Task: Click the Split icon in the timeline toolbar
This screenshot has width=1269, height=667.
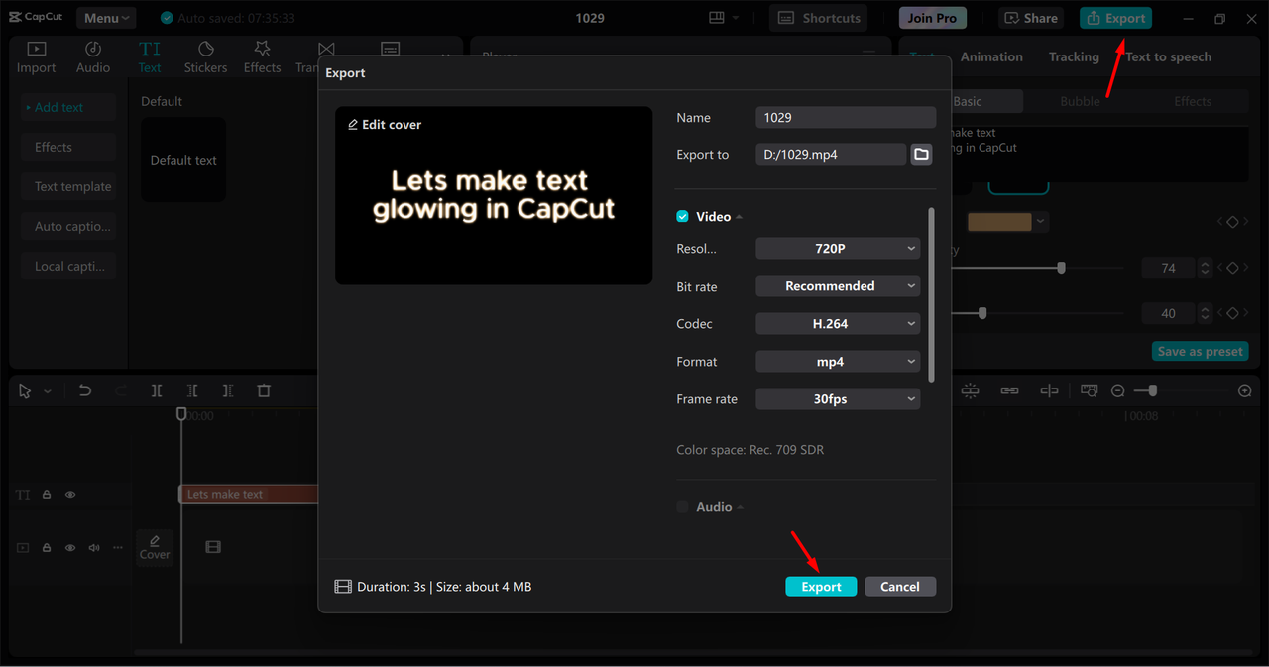Action: pos(157,390)
